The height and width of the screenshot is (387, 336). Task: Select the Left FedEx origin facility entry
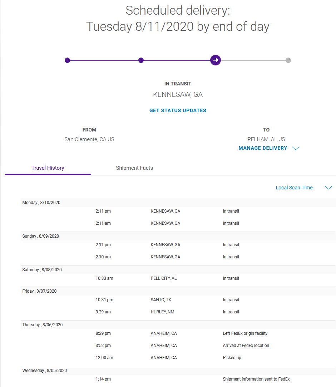245,333
